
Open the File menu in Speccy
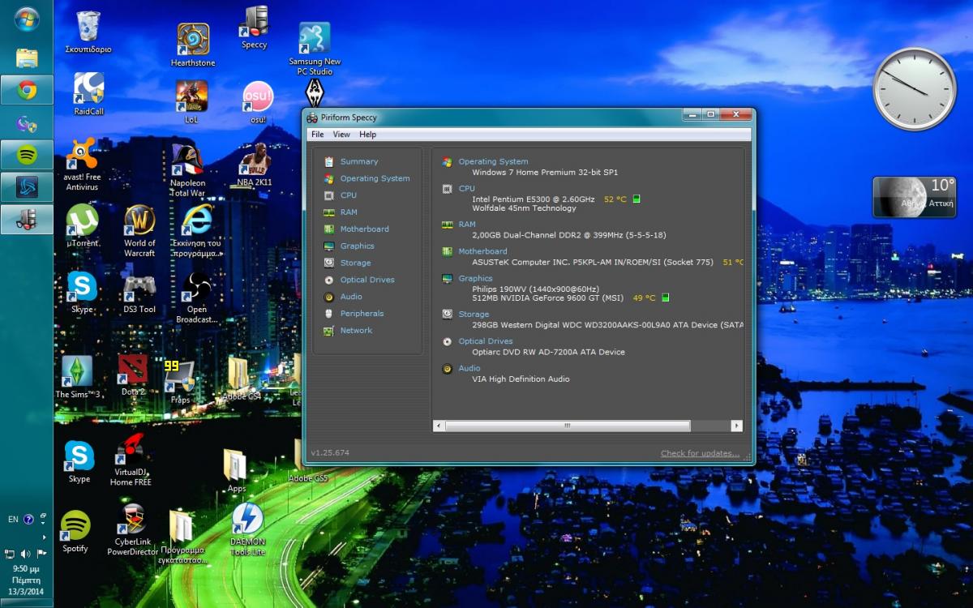[317, 135]
